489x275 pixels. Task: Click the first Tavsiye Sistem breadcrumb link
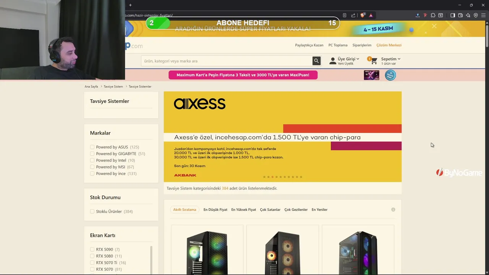point(113,87)
